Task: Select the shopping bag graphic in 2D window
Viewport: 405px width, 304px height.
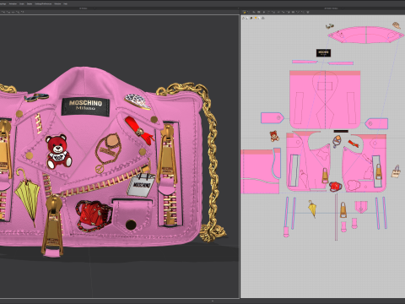Action: [x=396, y=171]
